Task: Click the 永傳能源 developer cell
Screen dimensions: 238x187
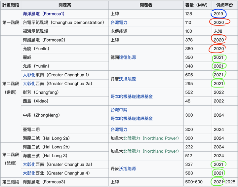Action: [x=146, y=31]
